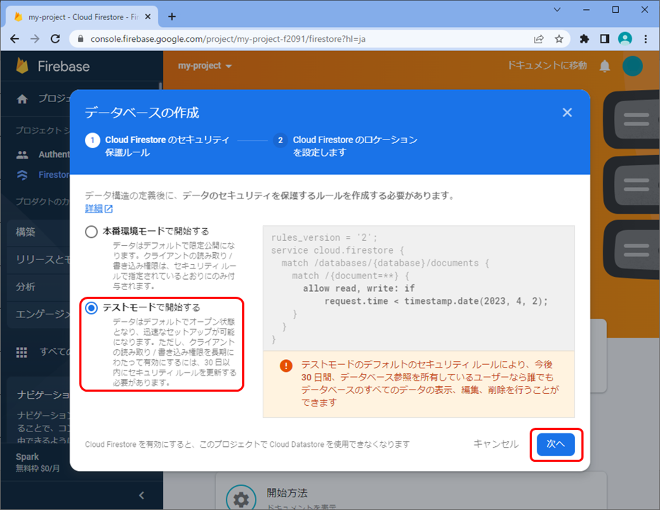The image size is (660, 510).
Task: Click the browser back arrow
Action: [15, 39]
